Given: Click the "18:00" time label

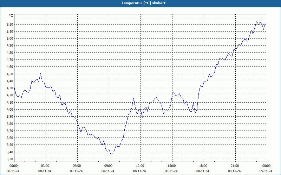Looking at the screenshot, I should [x=203, y=166].
